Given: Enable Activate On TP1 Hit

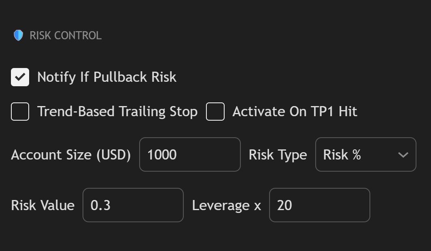Looking at the screenshot, I should point(215,111).
